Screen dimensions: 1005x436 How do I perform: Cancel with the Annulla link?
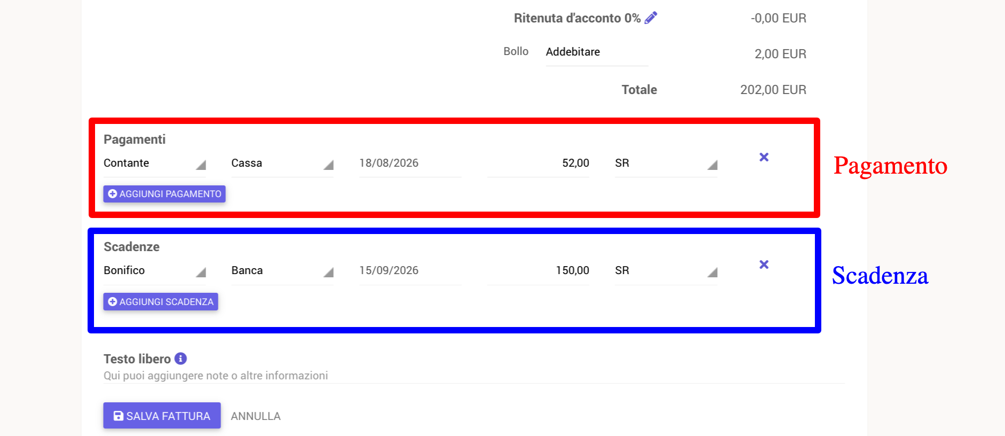coord(256,416)
